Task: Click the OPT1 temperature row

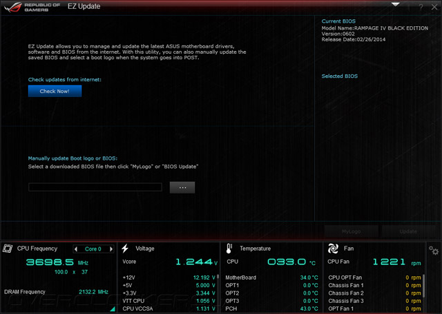Action: [271, 285]
